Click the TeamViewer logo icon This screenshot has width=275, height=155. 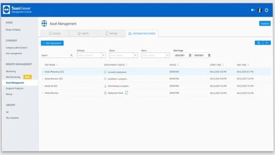point(7,10)
